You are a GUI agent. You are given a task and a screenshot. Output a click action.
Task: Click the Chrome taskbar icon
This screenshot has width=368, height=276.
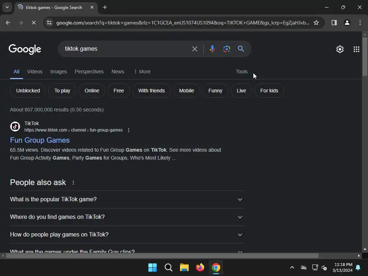click(216, 267)
